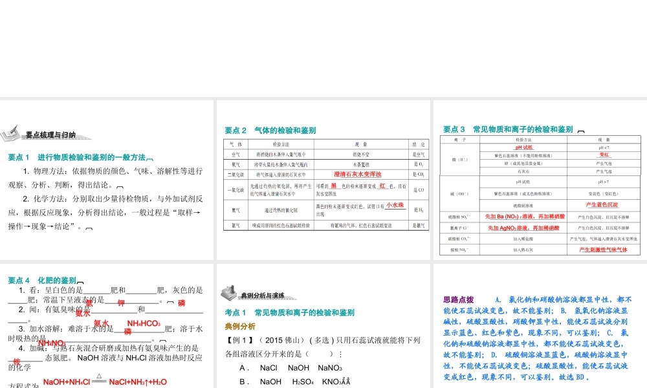The height and width of the screenshot is (388, 647).
Task: Open the slide 要点 3 常见物质和离子的检验和鉴别
Action: tap(540, 180)
